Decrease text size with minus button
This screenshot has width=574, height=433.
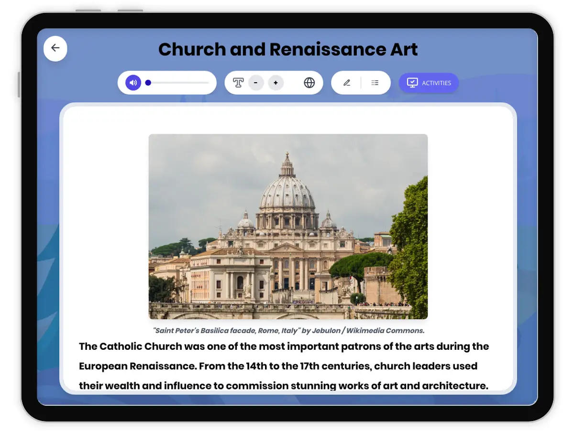click(x=256, y=83)
